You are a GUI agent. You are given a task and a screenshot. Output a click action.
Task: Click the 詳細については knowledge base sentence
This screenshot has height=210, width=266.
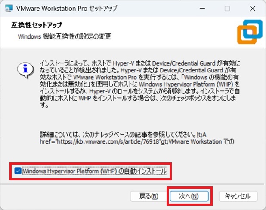pyautogui.click(x=137, y=138)
